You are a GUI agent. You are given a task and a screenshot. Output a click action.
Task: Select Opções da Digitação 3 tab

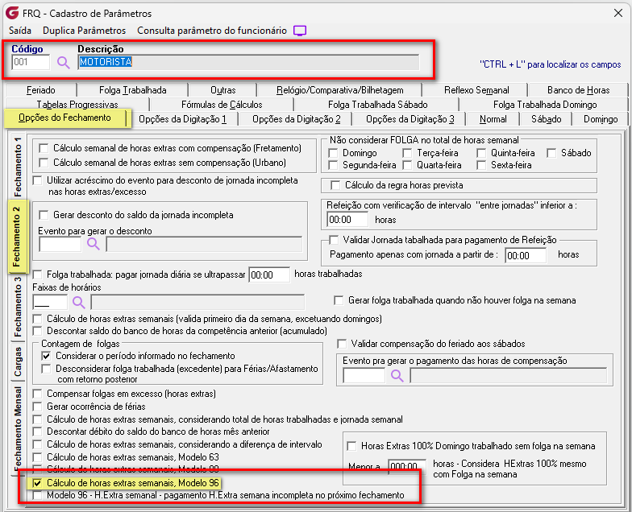pos(410,119)
